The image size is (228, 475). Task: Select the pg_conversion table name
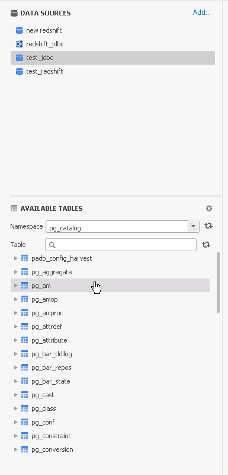tap(52, 449)
